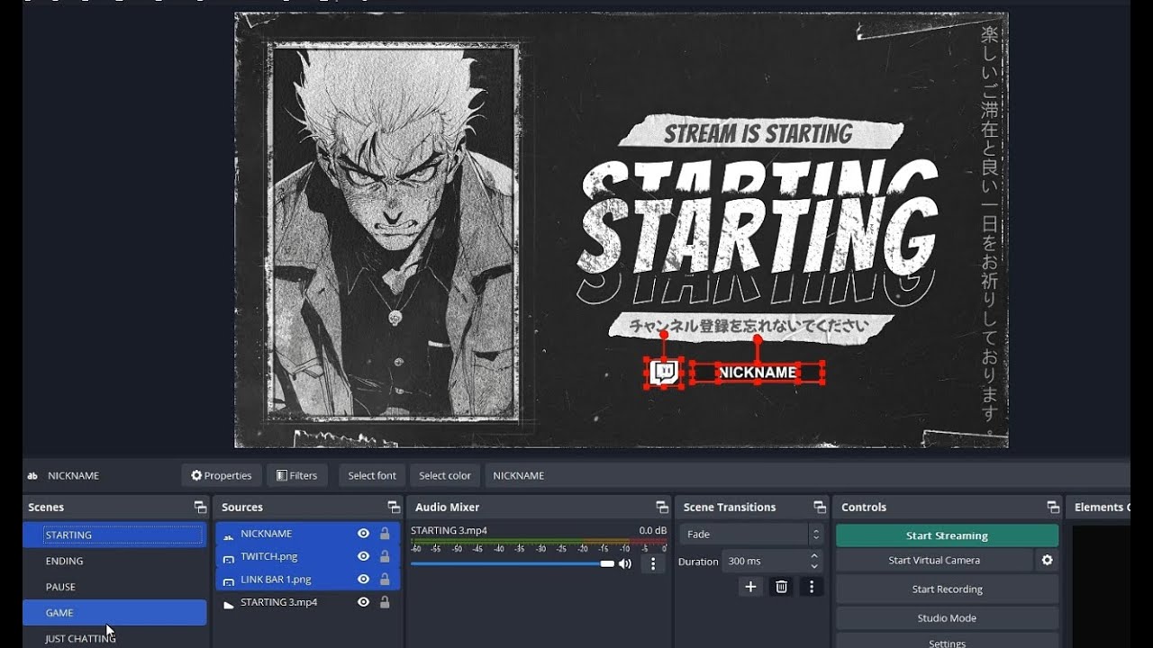
Task: Open virtual camera settings gear
Action: tap(1047, 560)
